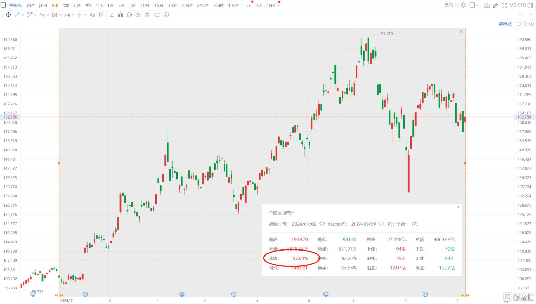The width and height of the screenshot is (536, 304).
Task: Select the 周K weekly tab
Action: click(x=66, y=5)
